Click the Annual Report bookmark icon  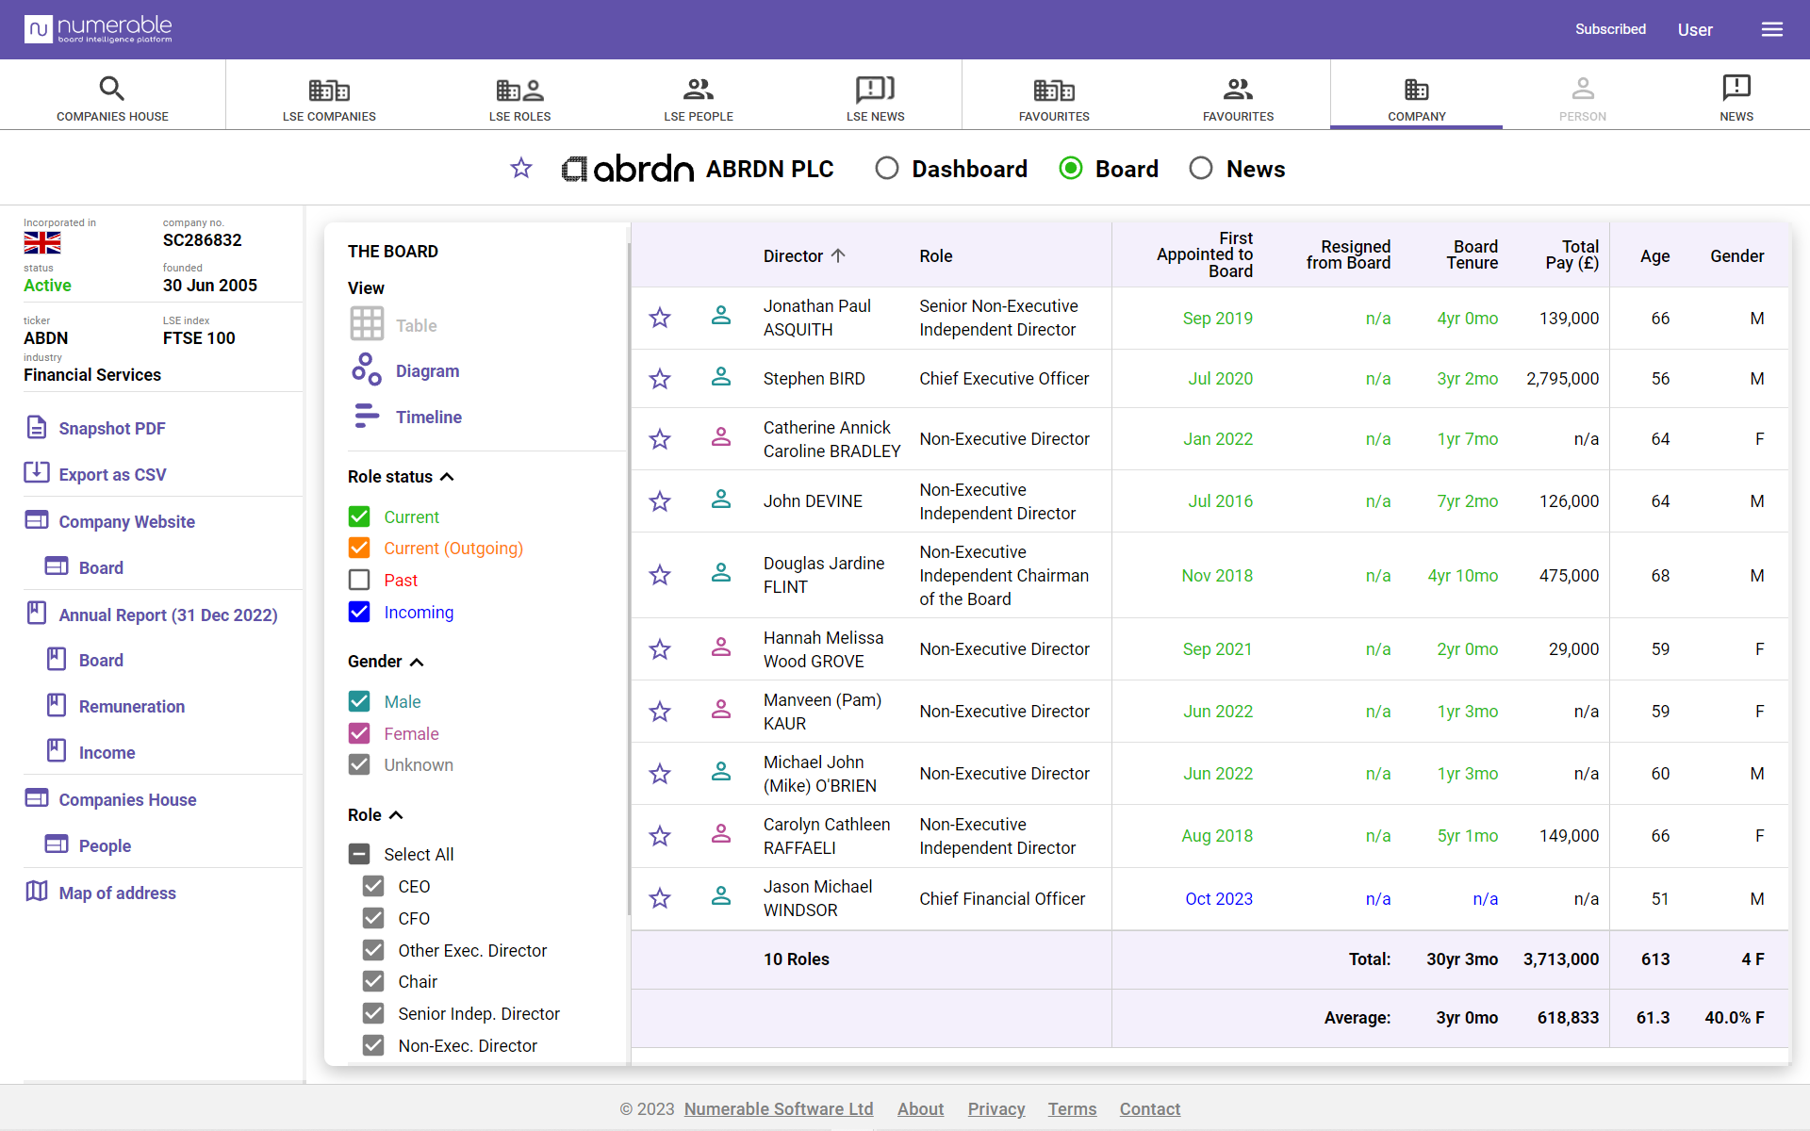(37, 614)
